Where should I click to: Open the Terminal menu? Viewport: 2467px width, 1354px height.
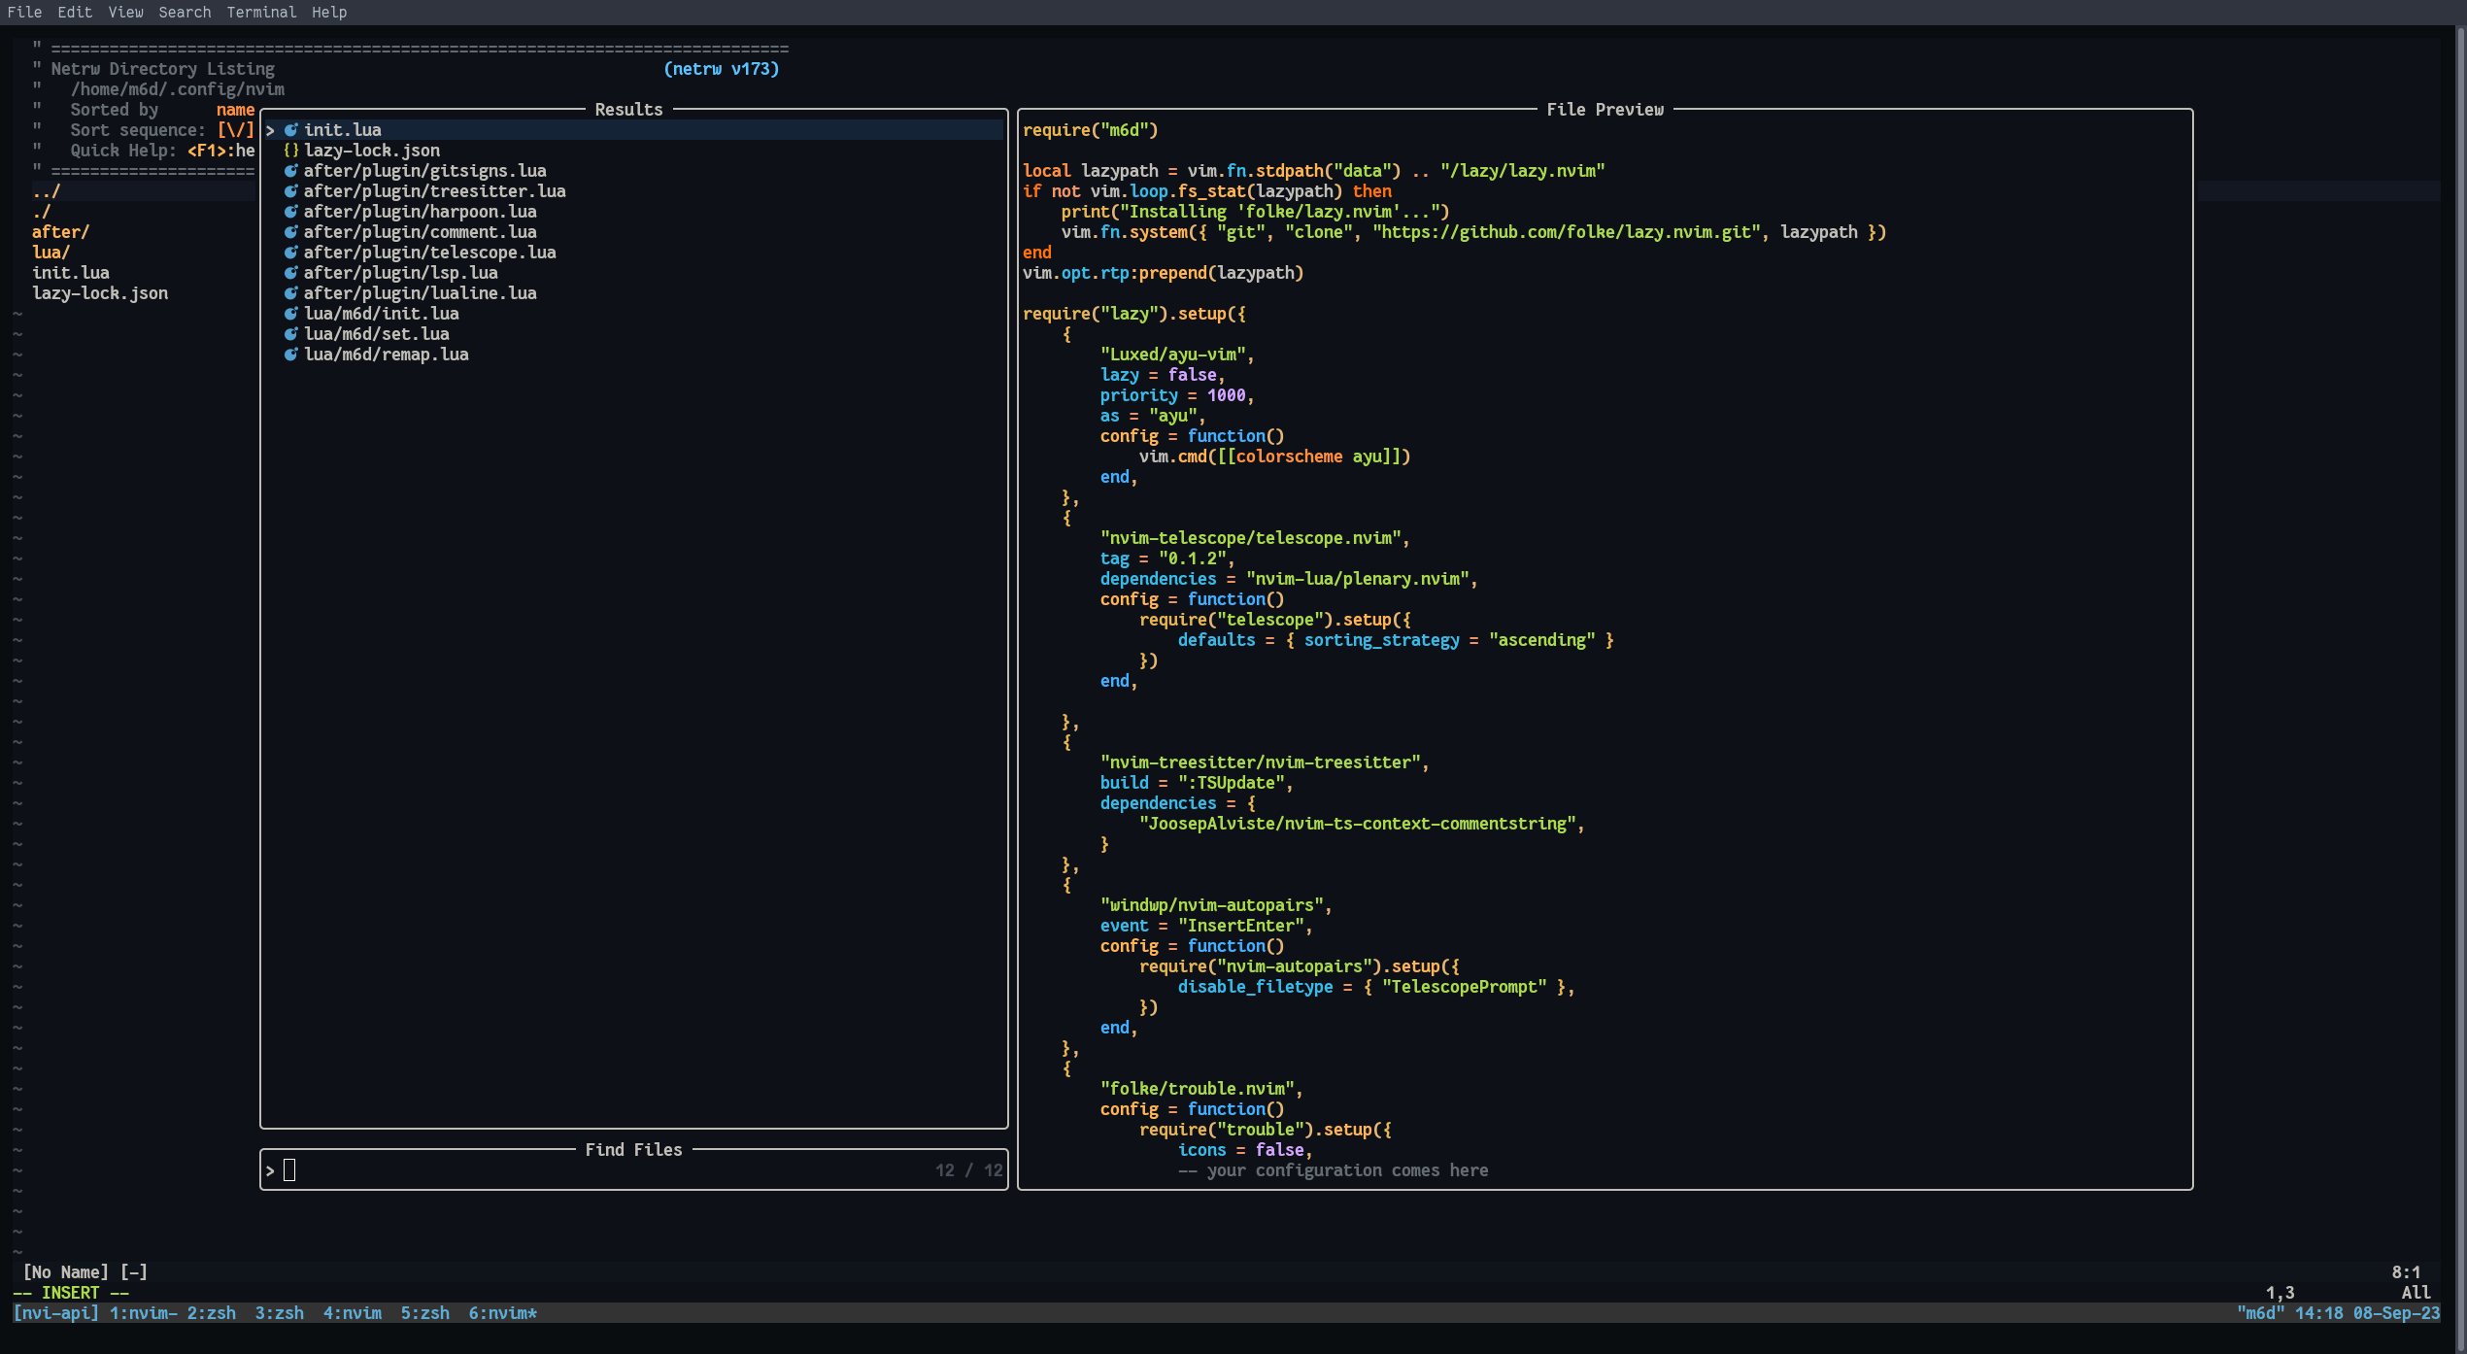click(260, 12)
